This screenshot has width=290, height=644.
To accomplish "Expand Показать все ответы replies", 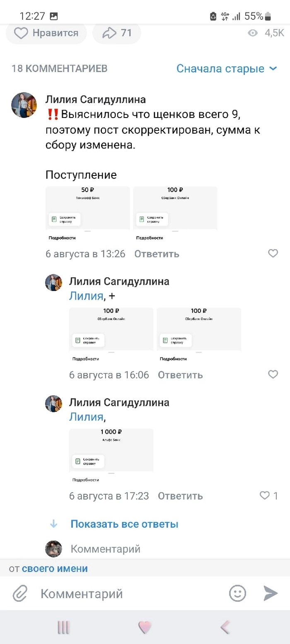I will 124,524.
